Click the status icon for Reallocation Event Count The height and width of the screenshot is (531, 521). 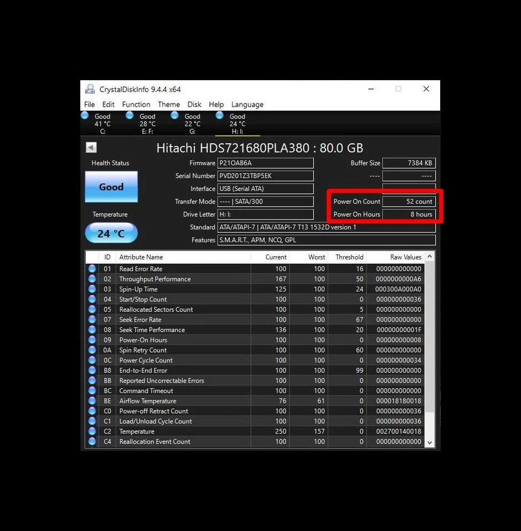pyautogui.click(x=92, y=441)
